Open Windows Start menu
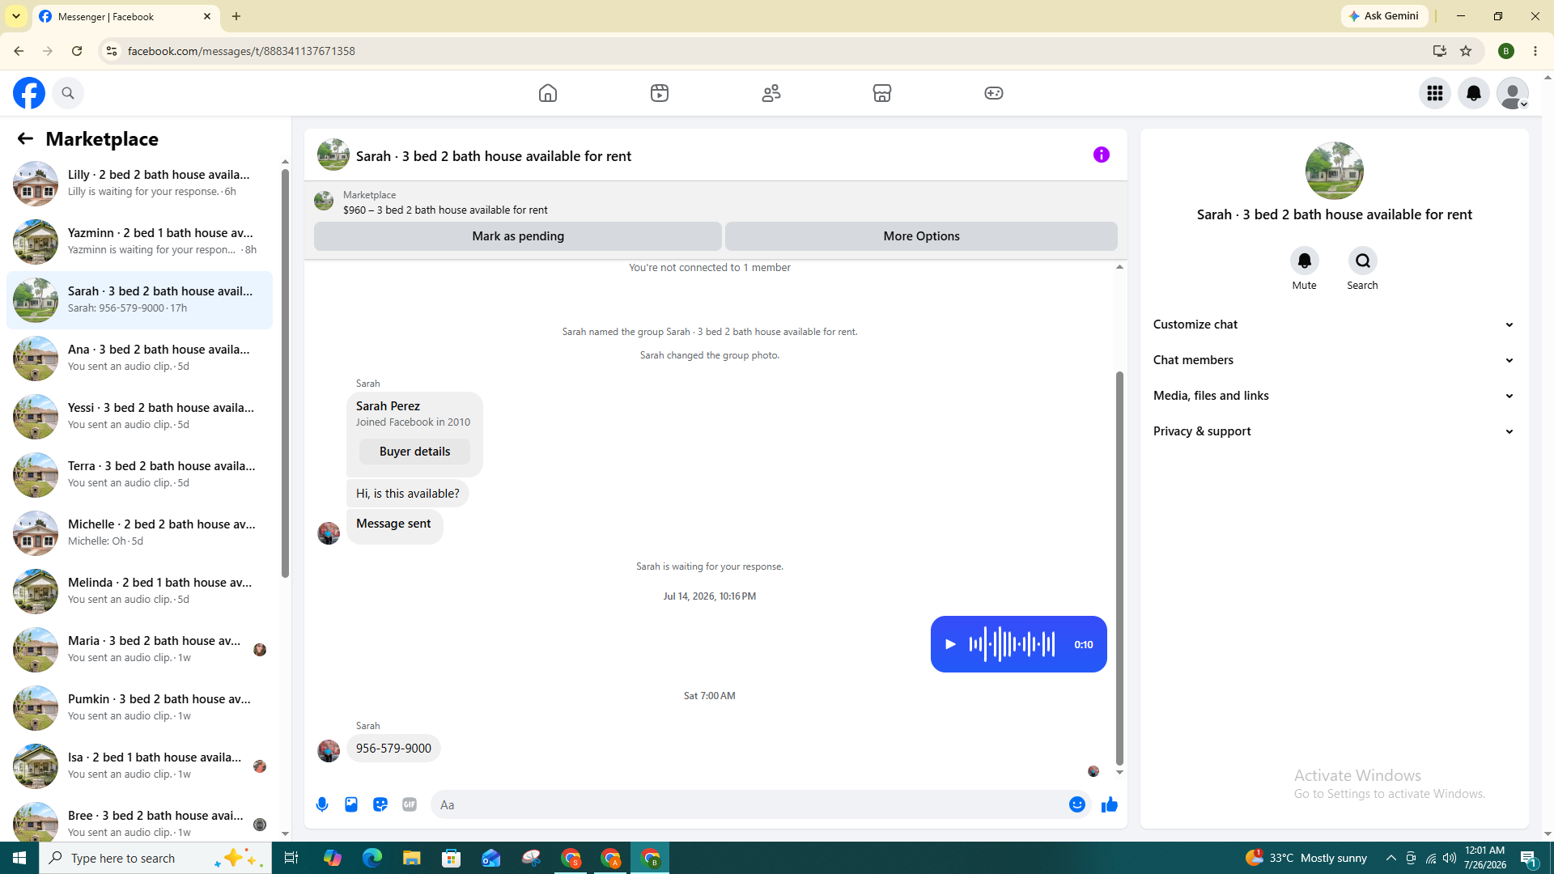 coord(19,858)
